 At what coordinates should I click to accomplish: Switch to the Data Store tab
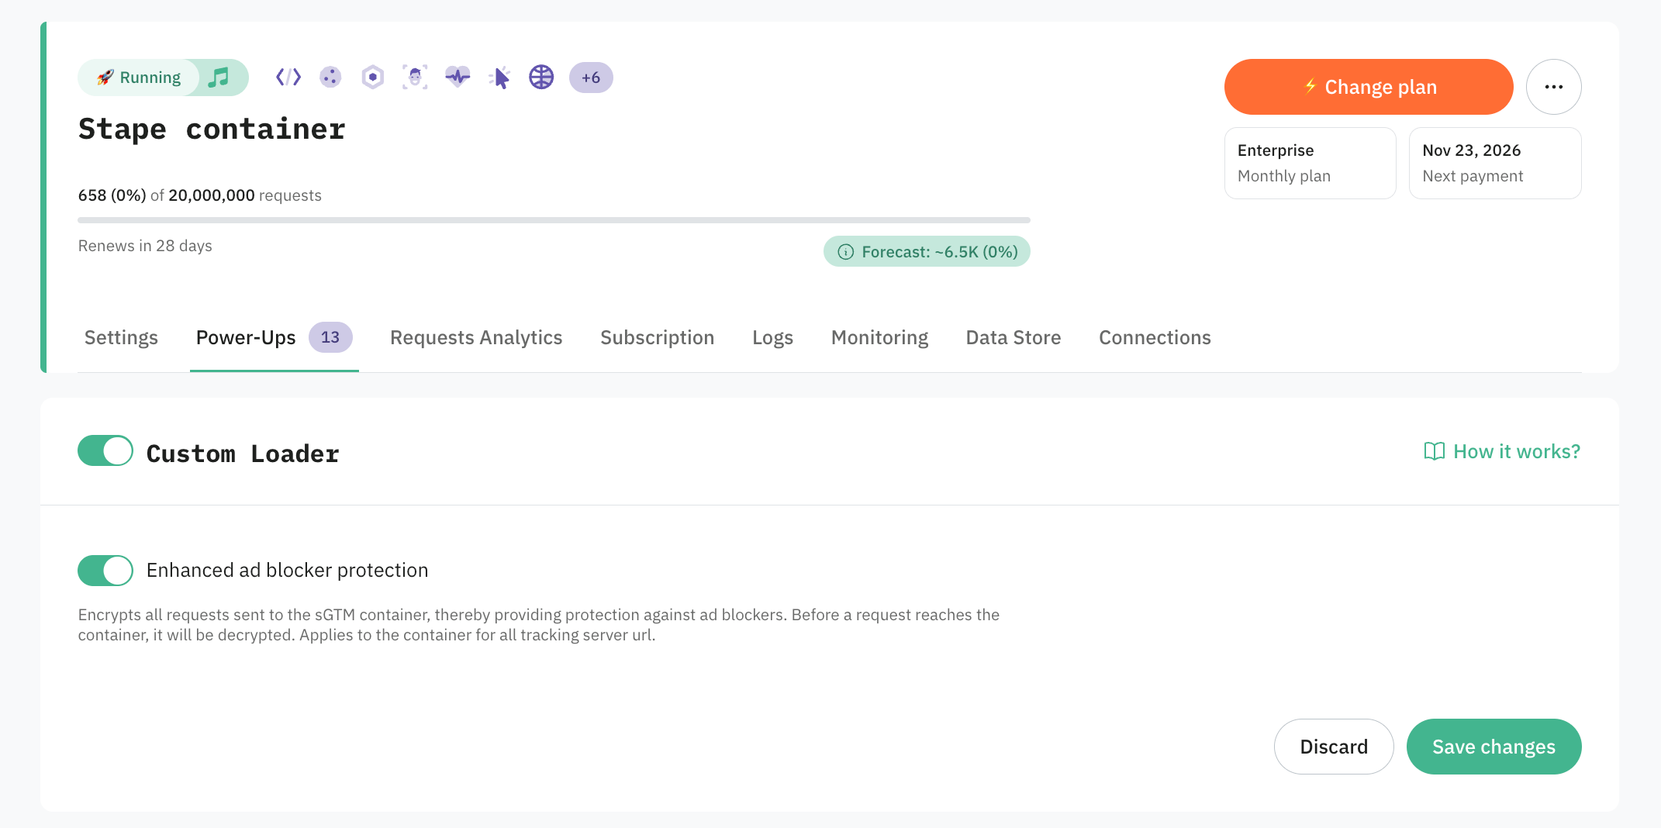pos(1014,337)
